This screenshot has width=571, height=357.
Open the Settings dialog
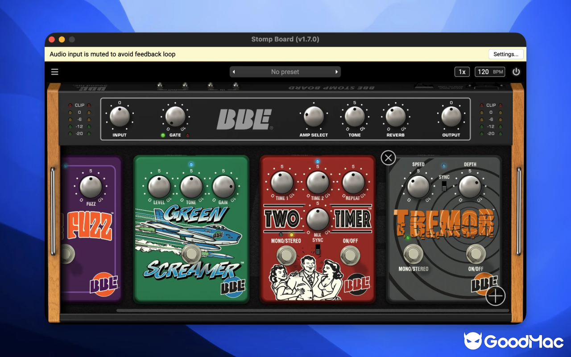[505, 54]
